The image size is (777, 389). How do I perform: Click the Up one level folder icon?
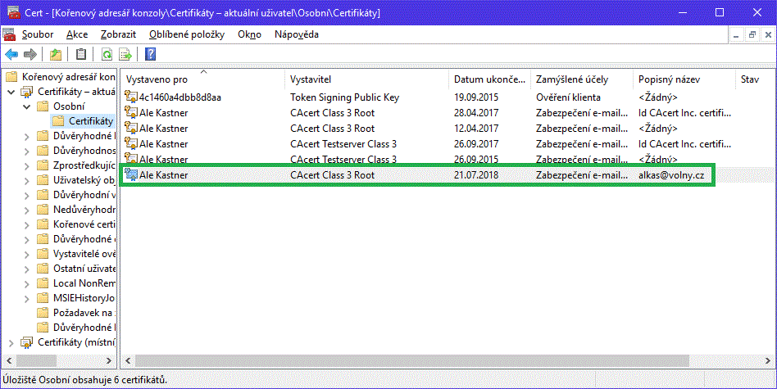pos(55,55)
